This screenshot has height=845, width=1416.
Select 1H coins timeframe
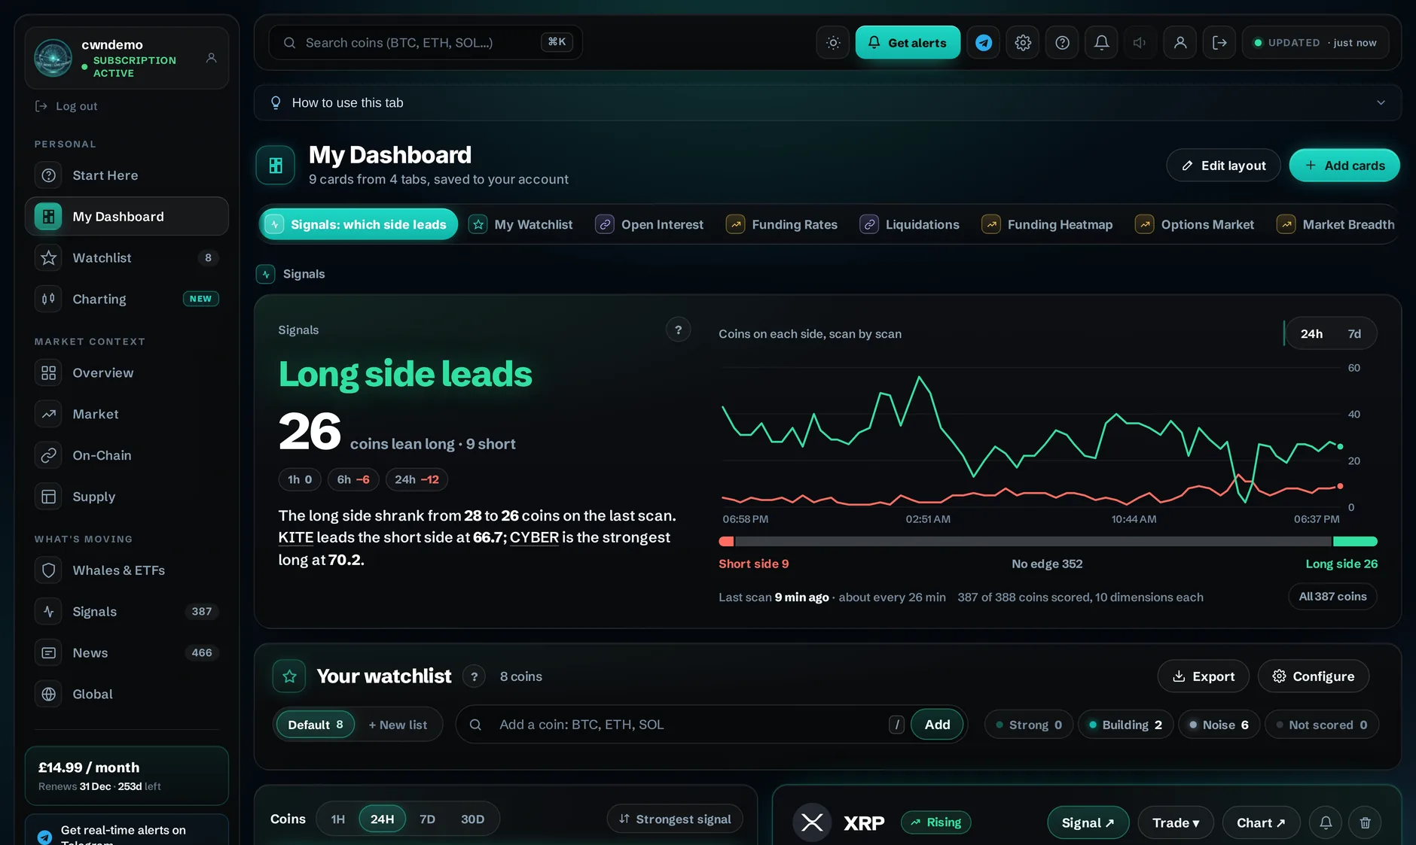click(x=338, y=819)
